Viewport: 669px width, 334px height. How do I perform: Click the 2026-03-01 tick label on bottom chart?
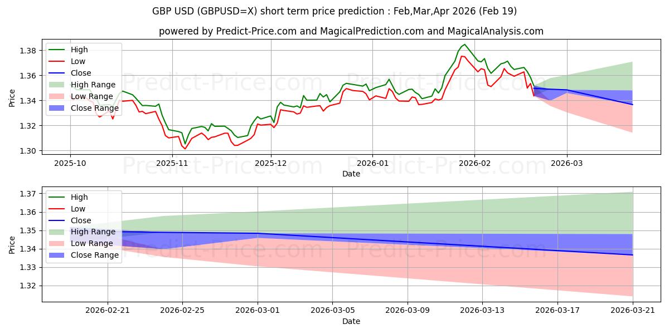(258, 311)
